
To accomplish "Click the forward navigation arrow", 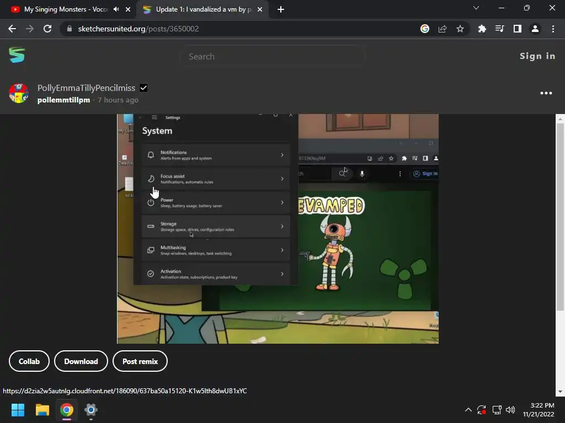I will [x=30, y=29].
